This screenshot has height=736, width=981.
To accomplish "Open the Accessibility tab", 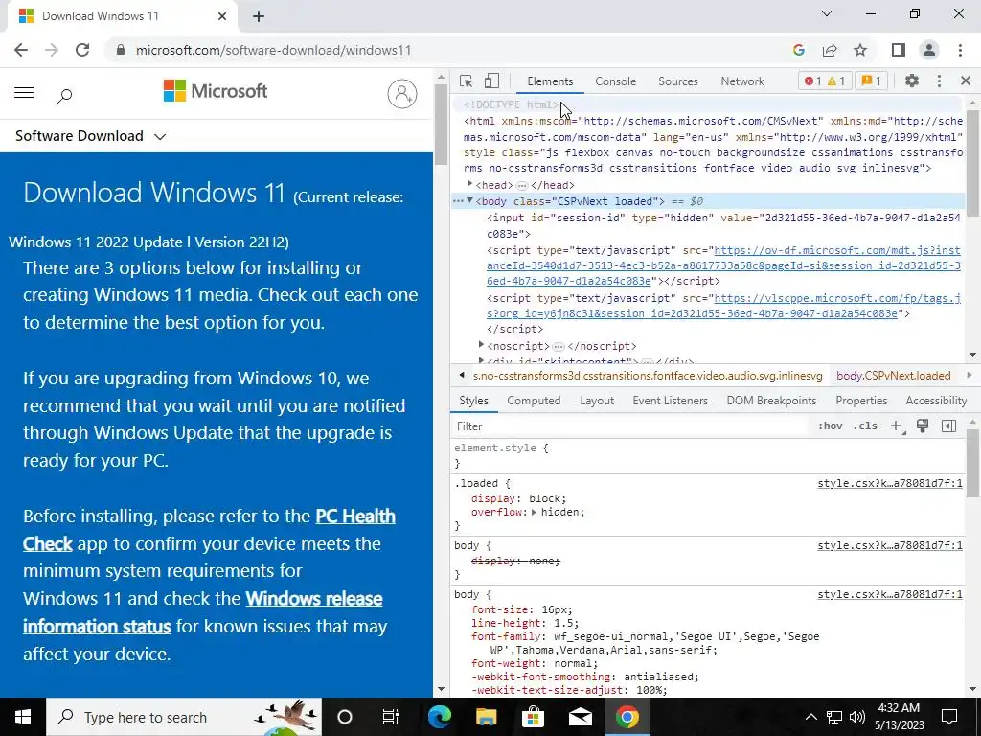I will [936, 401].
